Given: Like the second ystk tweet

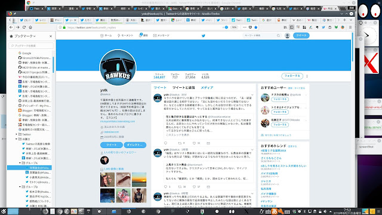Looking at the screenshot, I should (x=194, y=187).
